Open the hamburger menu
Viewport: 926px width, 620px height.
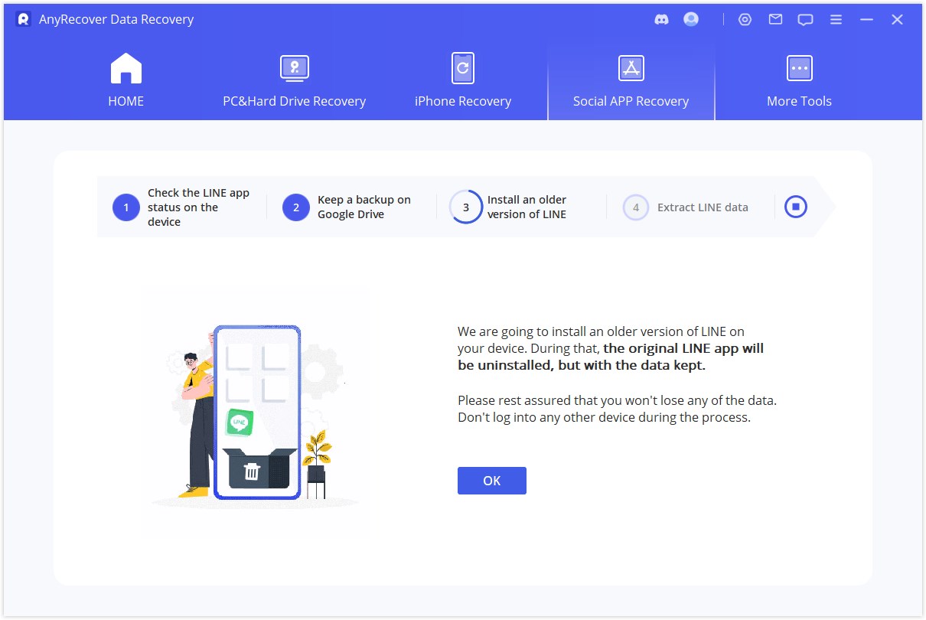click(x=835, y=19)
